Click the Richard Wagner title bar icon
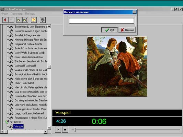The height and width of the screenshot is (137, 183). (2, 9)
